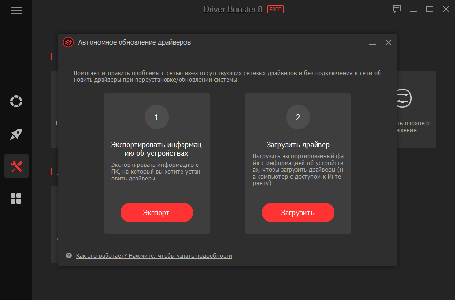This screenshot has width=455, height=300.
Task: Click the Driver Booster 8 title text
Action: click(x=233, y=9)
